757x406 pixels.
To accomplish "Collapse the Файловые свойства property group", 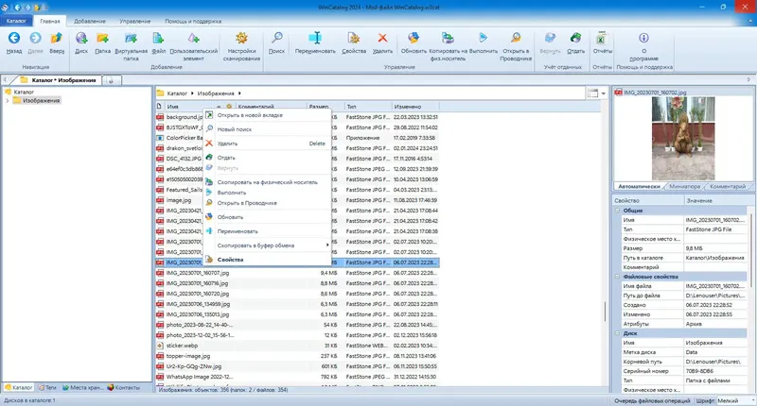I will coord(617,277).
